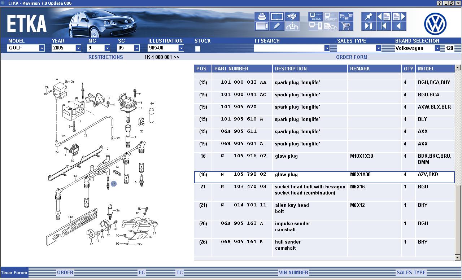
Task: Click TC in the bottom bar
Action: [x=179, y=272]
